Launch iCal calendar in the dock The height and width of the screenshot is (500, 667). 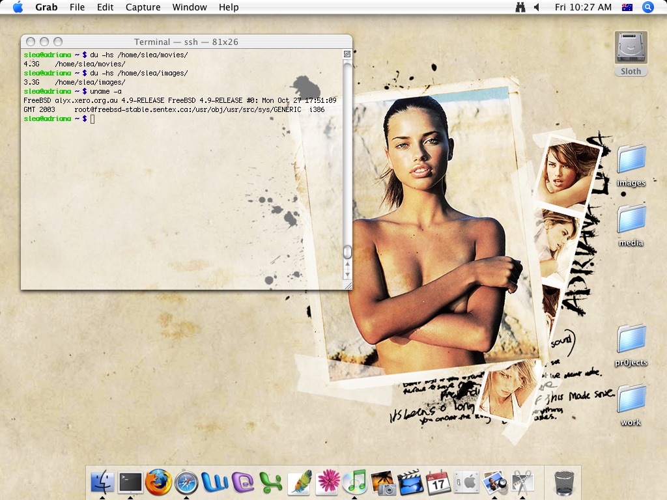coord(438,482)
